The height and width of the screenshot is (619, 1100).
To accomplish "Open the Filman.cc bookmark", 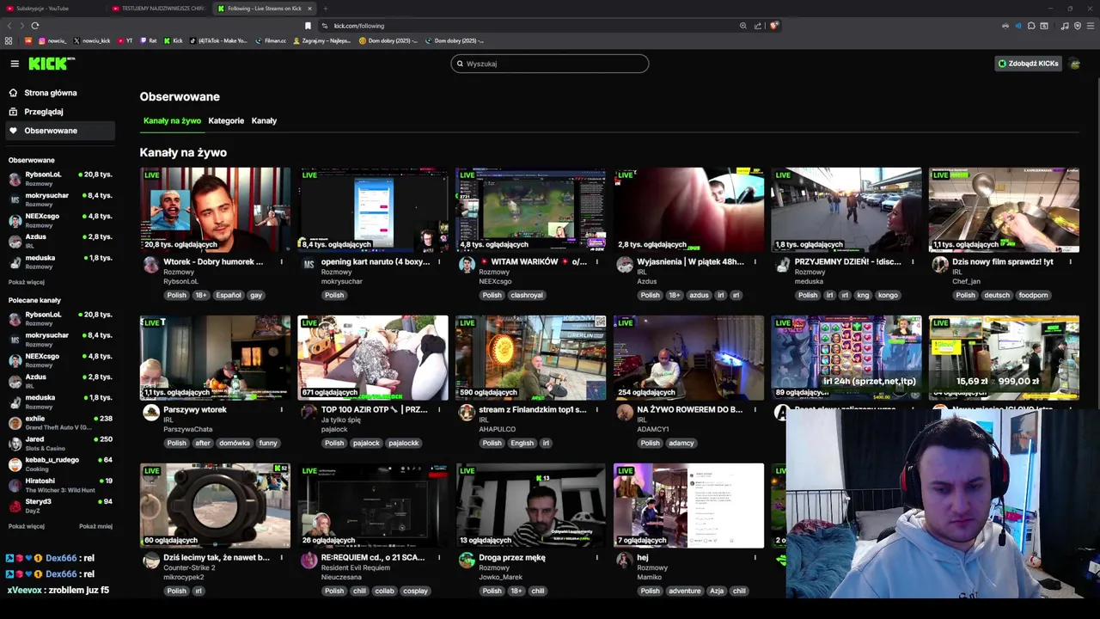I will point(271,40).
